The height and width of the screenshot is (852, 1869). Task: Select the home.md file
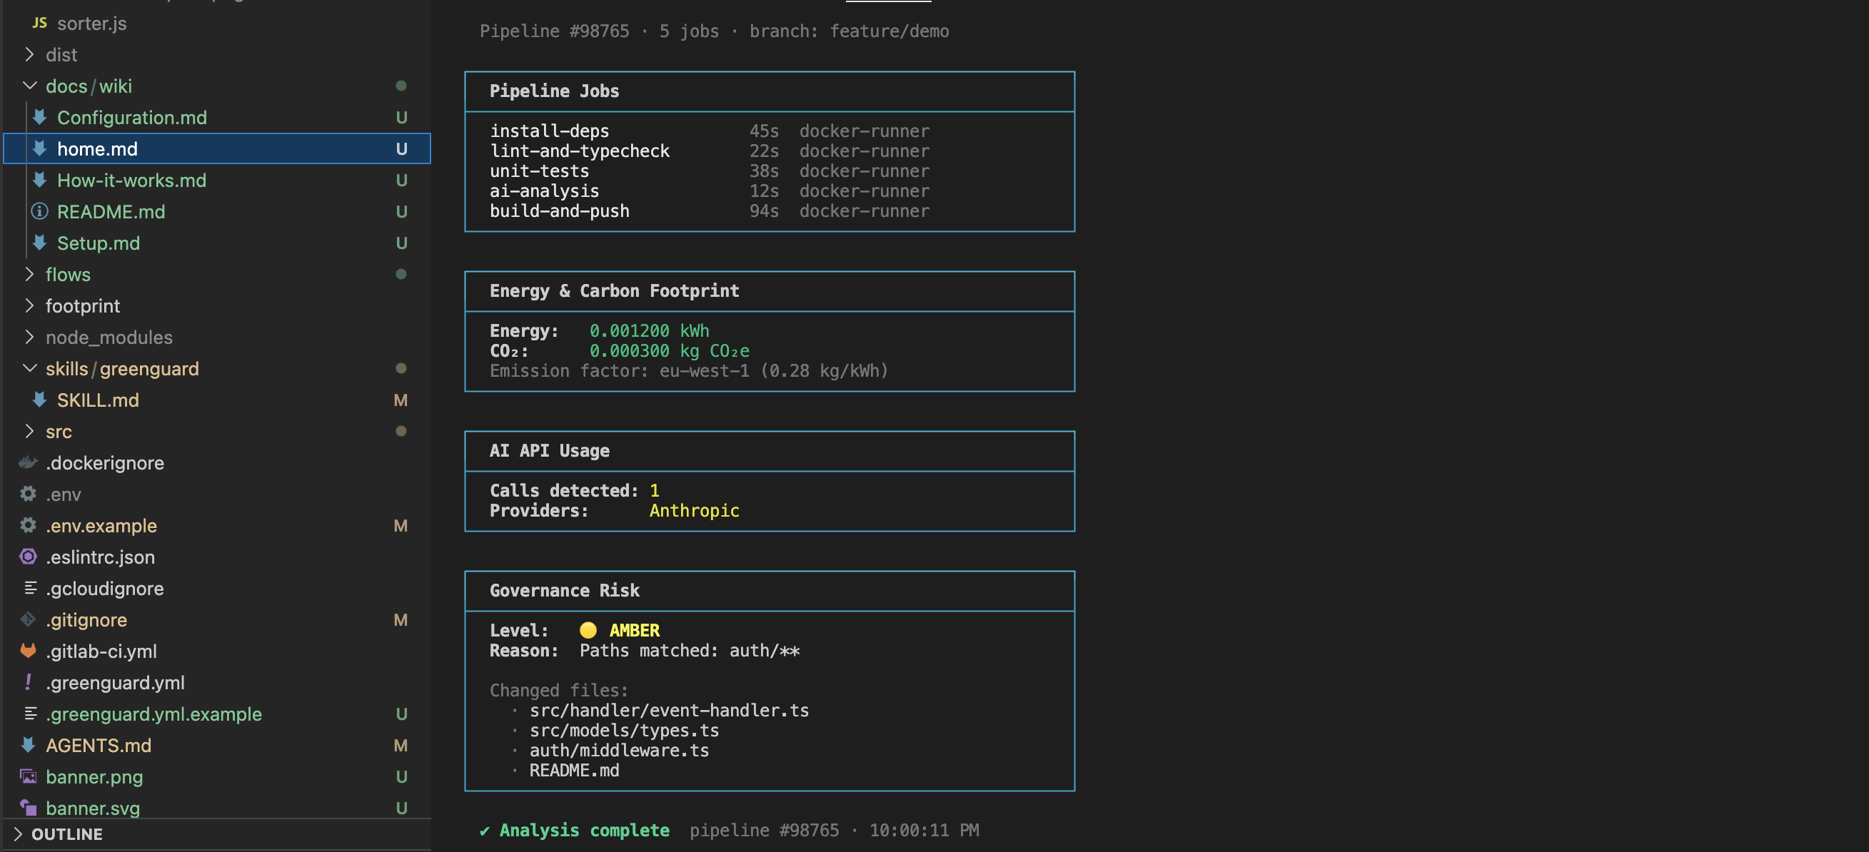pos(97,148)
